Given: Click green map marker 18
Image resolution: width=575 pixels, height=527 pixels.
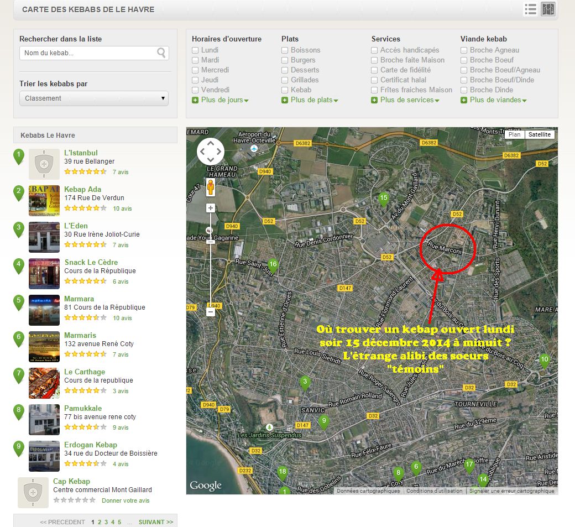Looking at the screenshot, I should (282, 473).
